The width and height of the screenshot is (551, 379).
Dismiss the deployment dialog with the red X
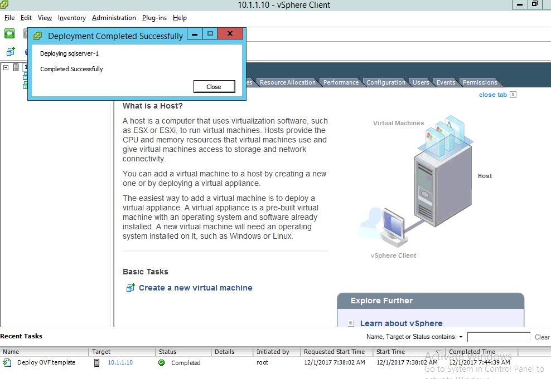coord(230,33)
